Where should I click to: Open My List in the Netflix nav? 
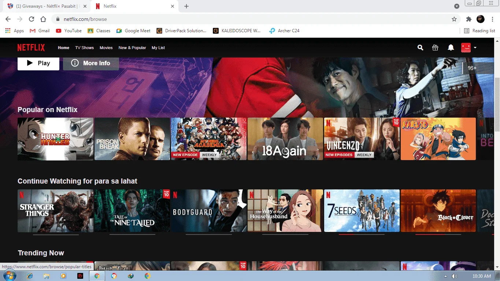pos(158,48)
